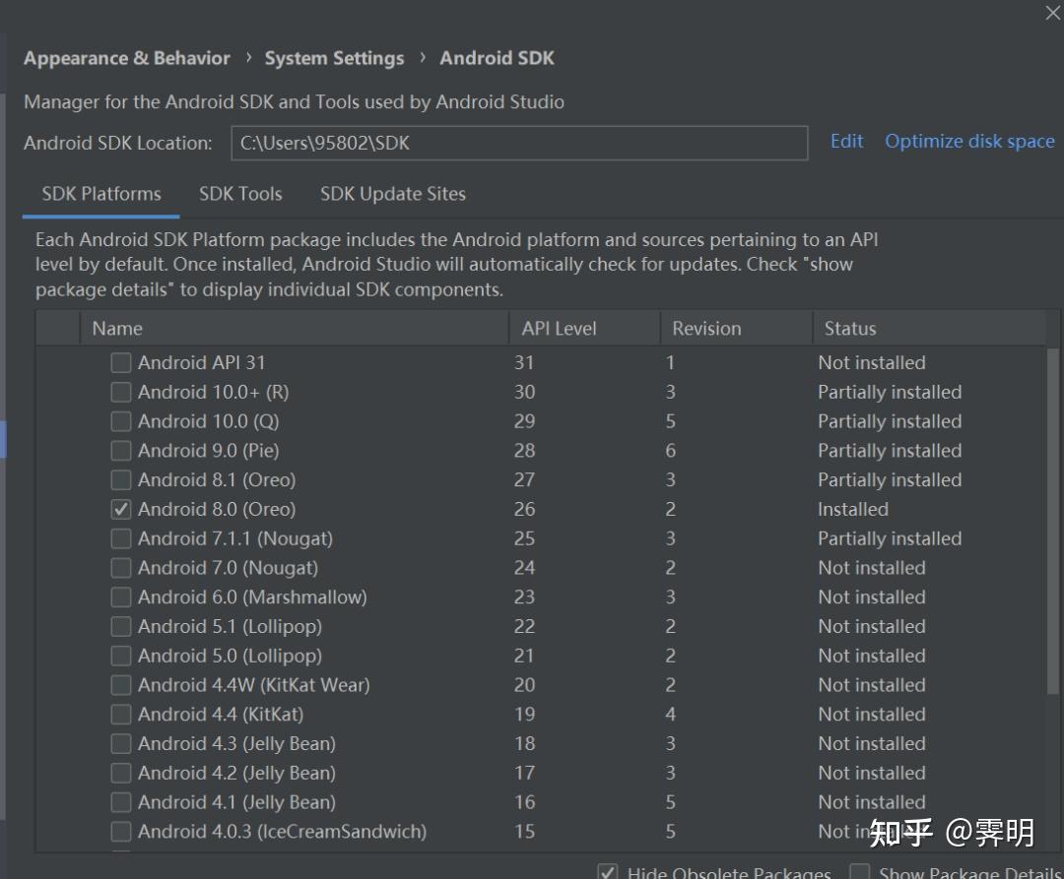Close the settings dialog with the X
The height and width of the screenshot is (879, 1064).
pos(1053,12)
